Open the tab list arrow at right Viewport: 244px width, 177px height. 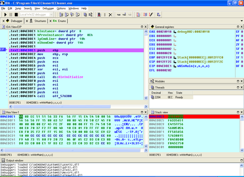point(242,21)
